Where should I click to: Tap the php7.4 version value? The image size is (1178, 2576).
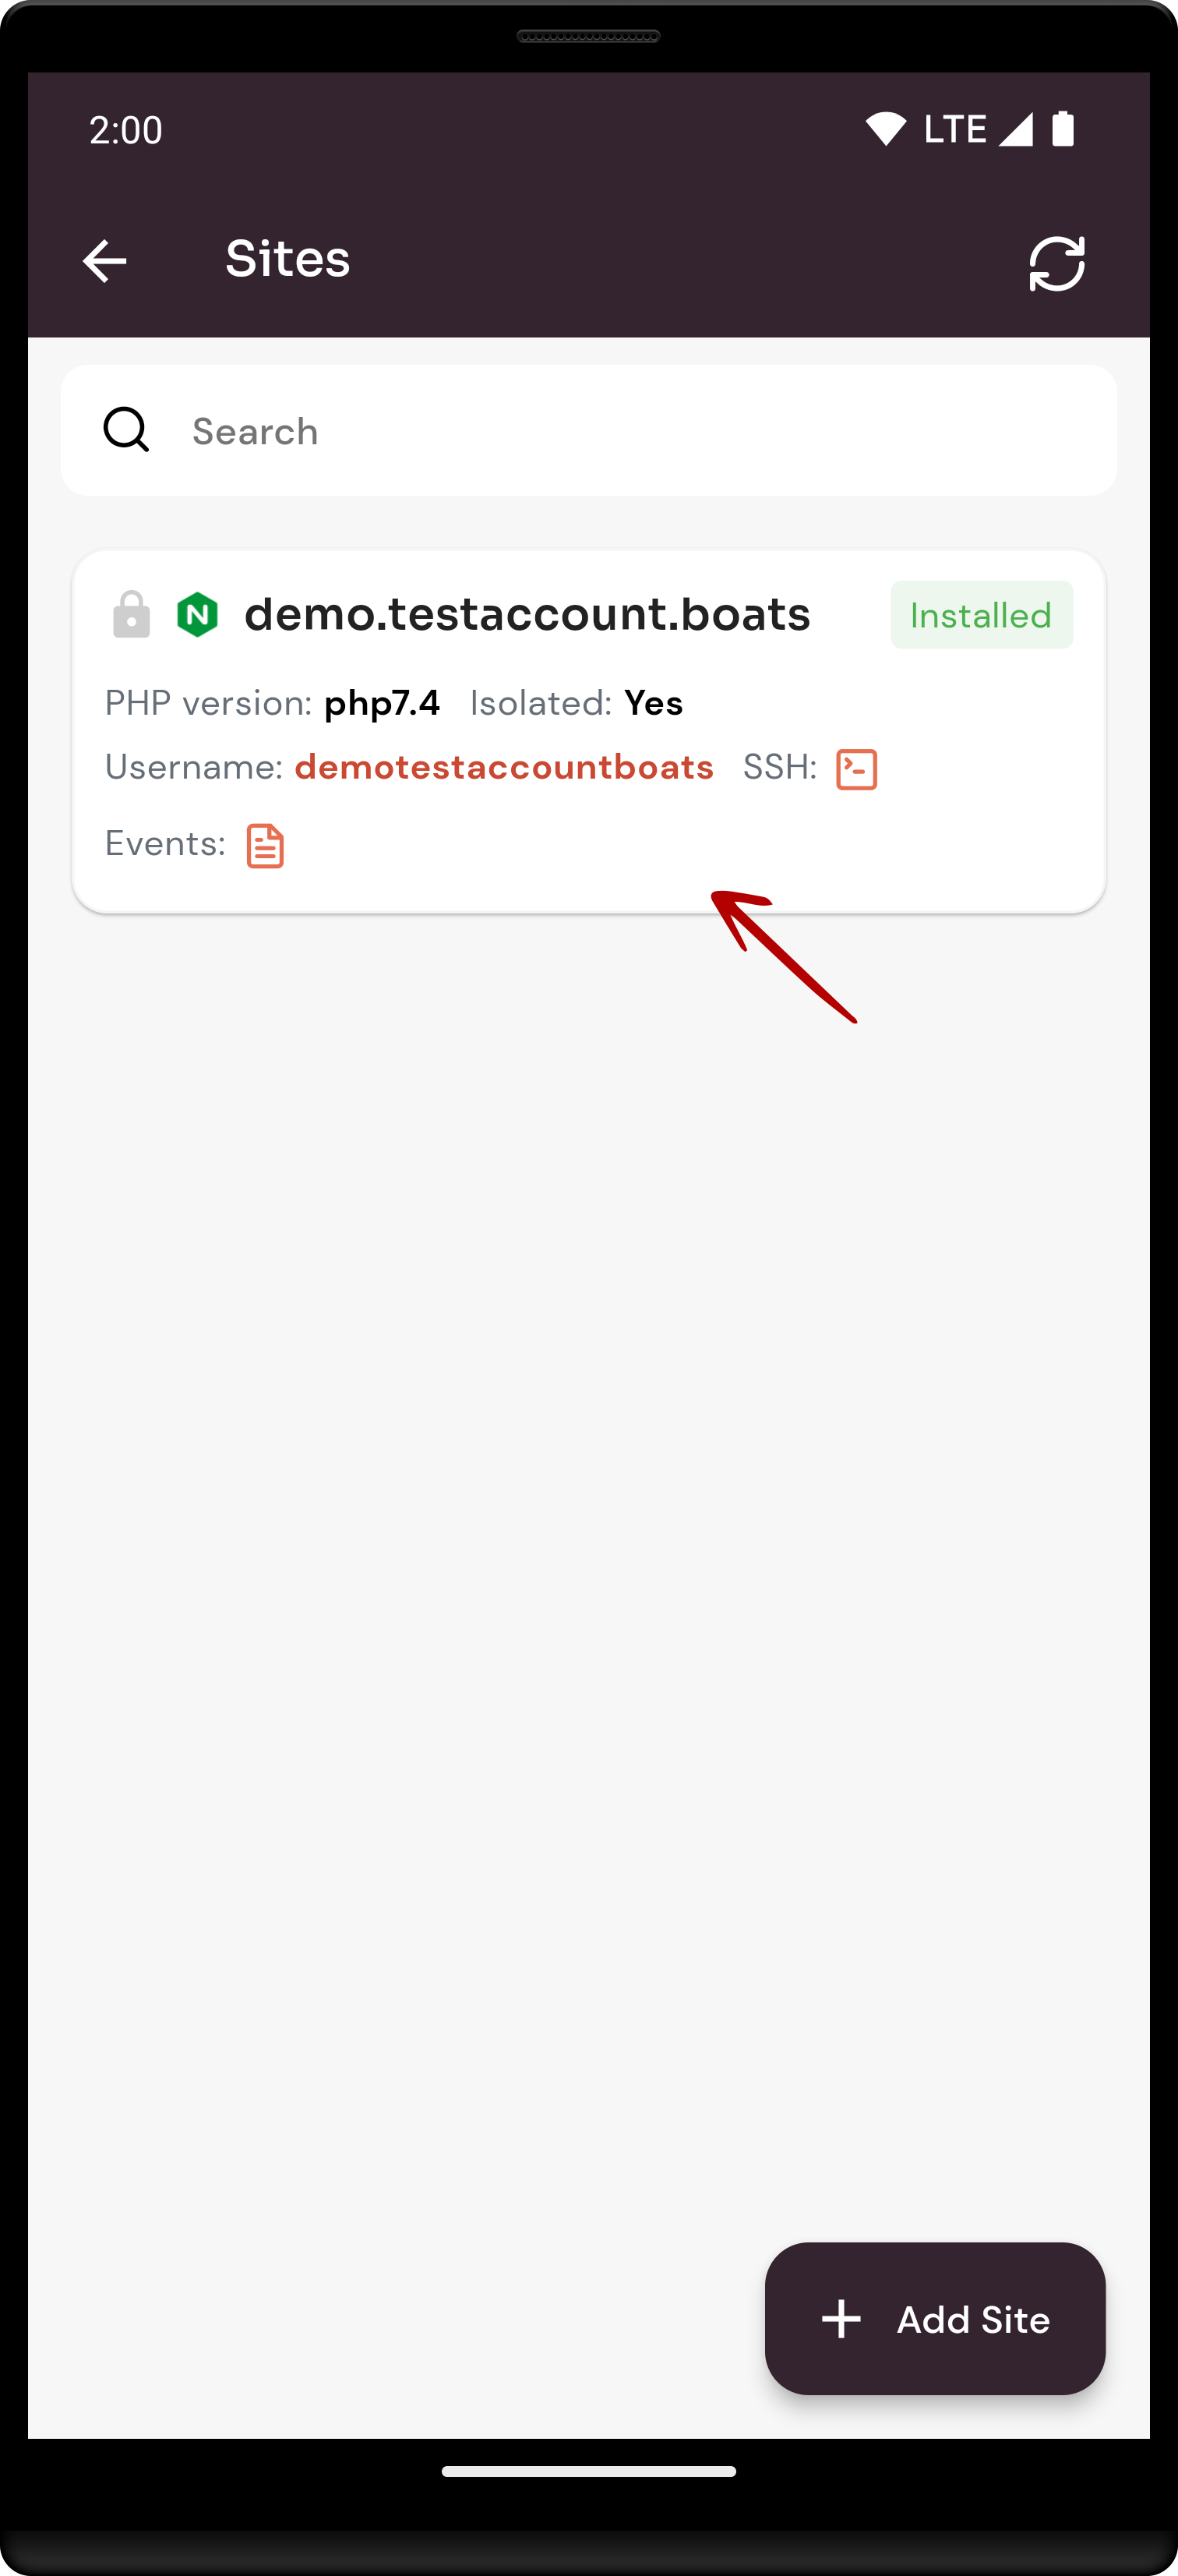(382, 703)
